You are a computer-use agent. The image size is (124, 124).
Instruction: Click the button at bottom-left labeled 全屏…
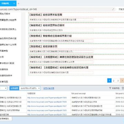(x=6, y=119)
